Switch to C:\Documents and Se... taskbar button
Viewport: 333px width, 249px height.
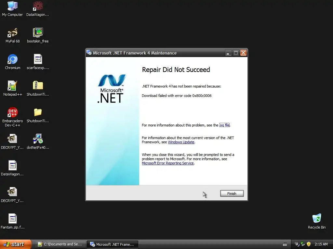60,244
